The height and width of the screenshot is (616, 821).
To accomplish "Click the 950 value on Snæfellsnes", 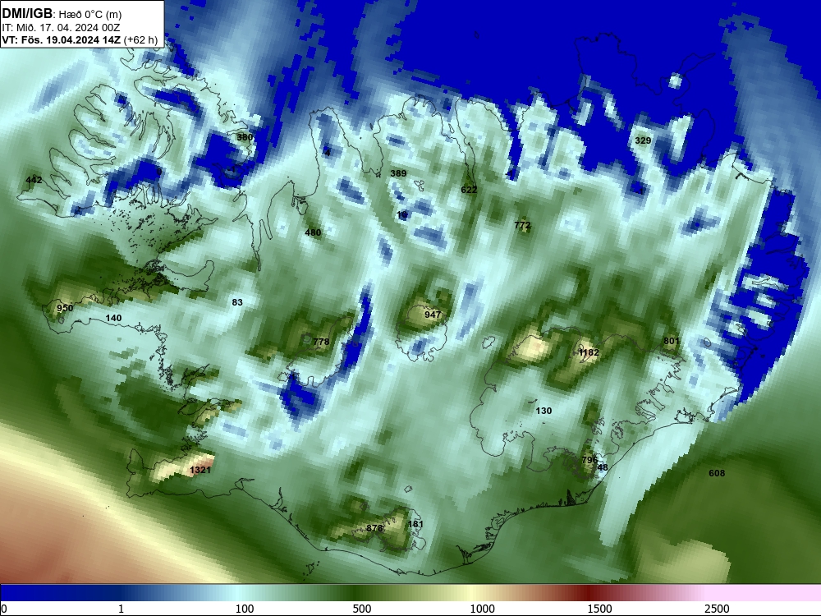I will (x=65, y=308).
